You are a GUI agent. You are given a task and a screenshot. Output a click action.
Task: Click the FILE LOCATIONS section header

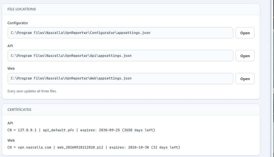tap(22, 9)
